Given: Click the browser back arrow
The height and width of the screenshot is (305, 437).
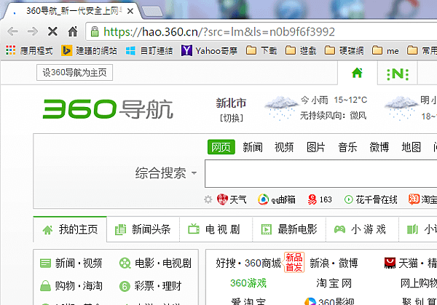Looking at the screenshot, I should (x=12, y=31).
